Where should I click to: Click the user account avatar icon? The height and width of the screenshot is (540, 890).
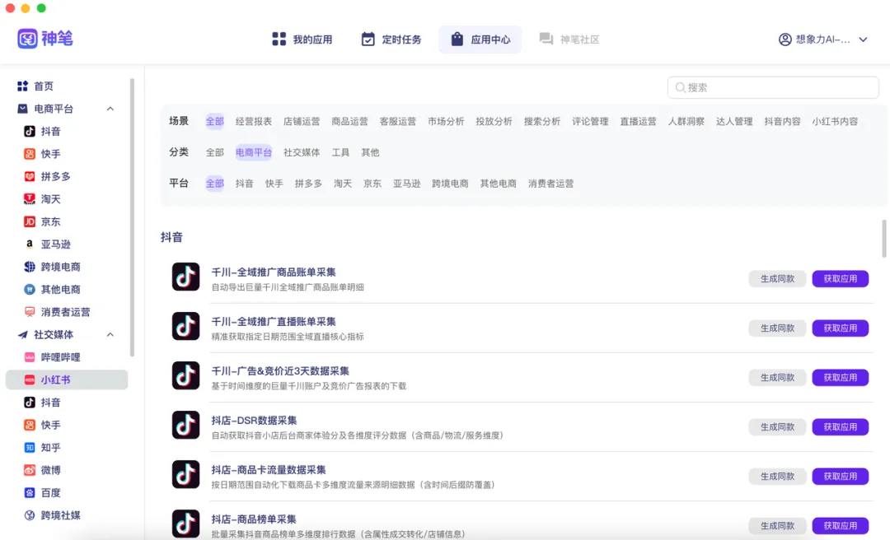(x=785, y=40)
